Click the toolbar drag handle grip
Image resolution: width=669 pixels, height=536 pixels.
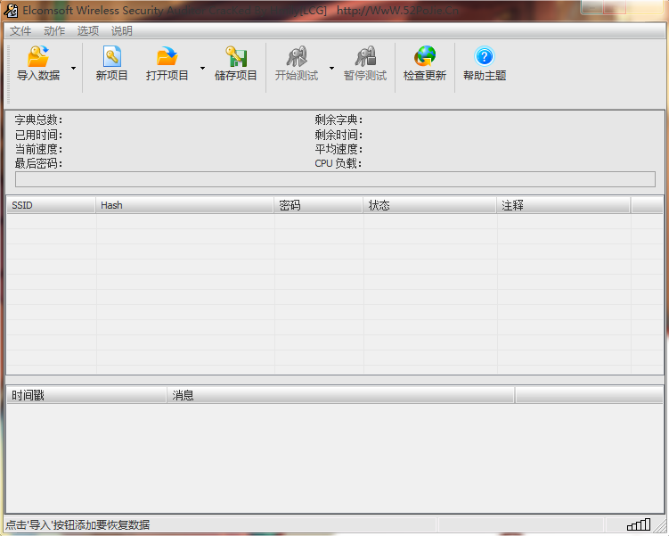pos(8,74)
